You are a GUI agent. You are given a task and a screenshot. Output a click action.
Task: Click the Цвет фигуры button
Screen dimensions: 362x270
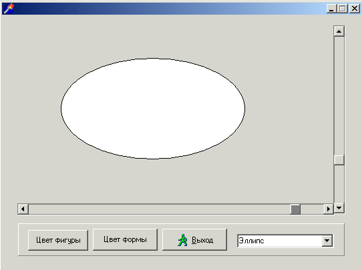(58, 240)
